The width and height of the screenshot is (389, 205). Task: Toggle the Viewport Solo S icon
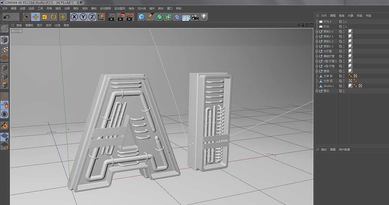pos(5,114)
